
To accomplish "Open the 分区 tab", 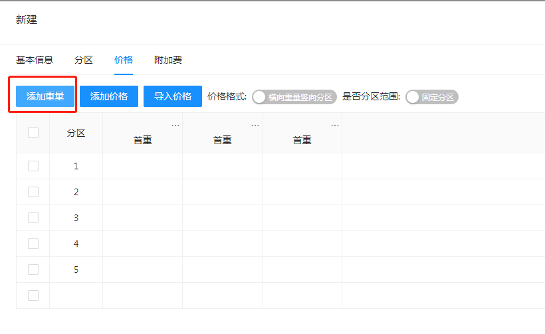I will (x=84, y=60).
